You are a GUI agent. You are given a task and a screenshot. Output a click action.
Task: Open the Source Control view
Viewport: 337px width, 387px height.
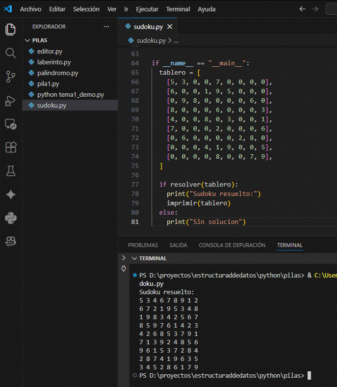10,77
